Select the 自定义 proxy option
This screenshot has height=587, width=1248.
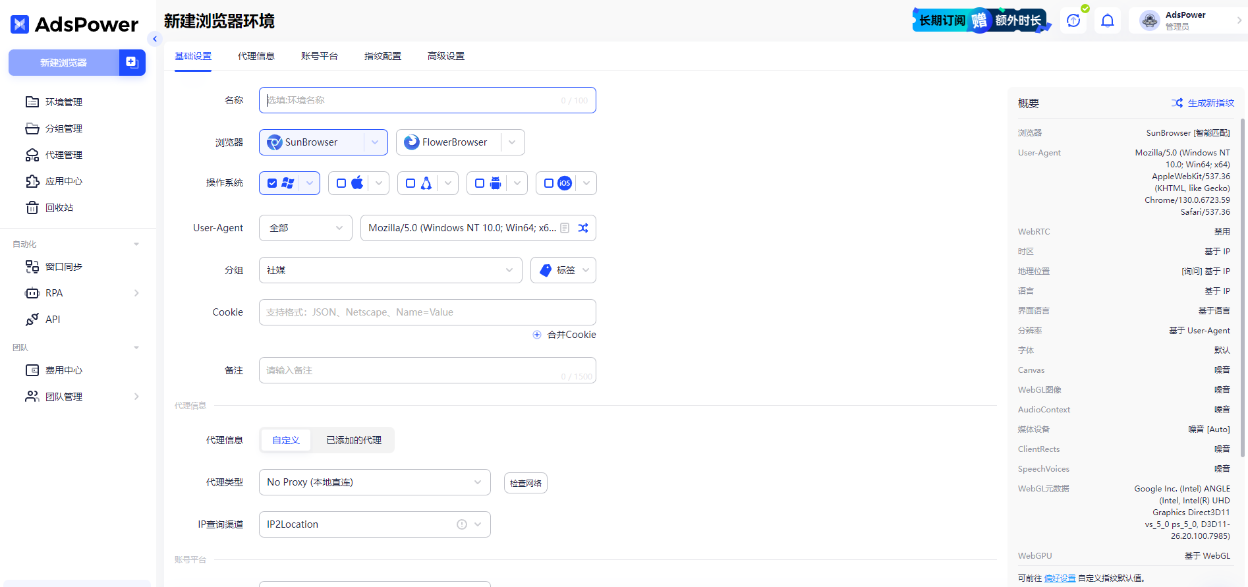(286, 440)
